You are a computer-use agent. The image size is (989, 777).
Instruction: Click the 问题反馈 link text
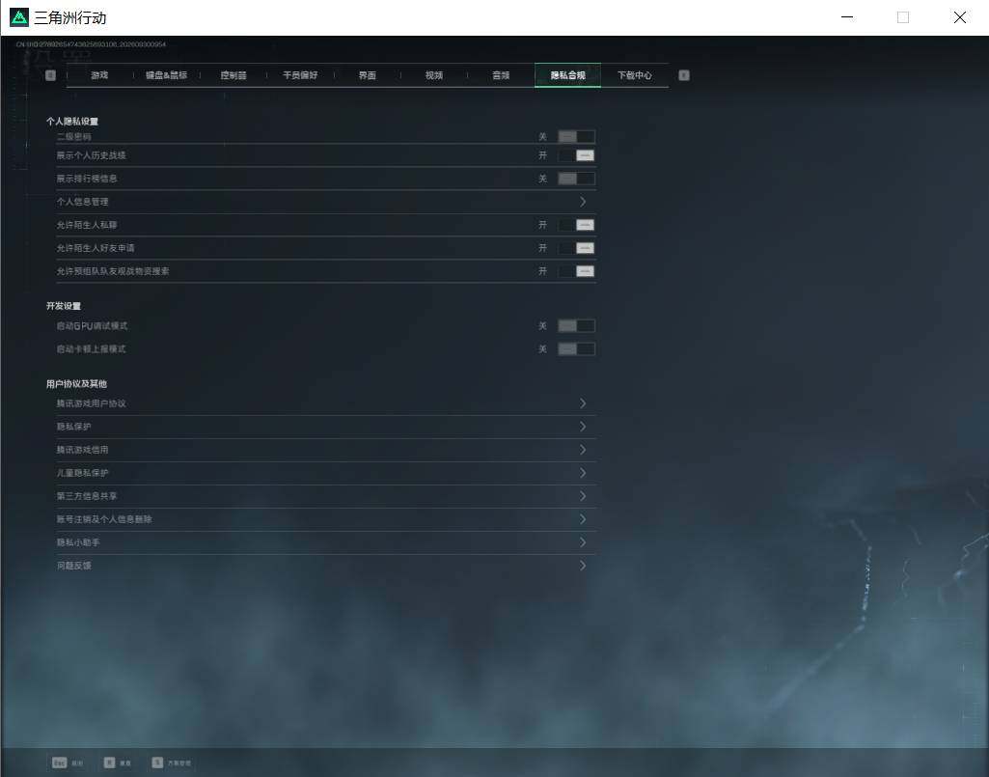tap(73, 567)
